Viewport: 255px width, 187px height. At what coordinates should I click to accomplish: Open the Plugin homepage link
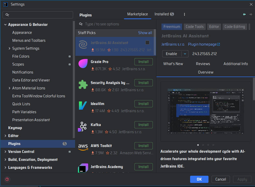[x=202, y=44]
